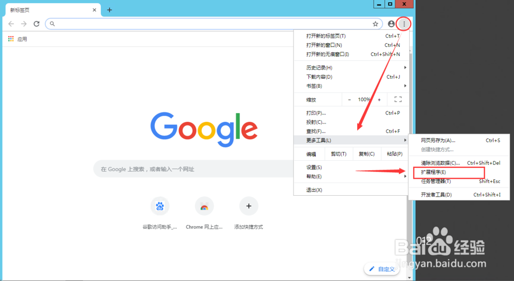514x281 pixels.
Task: Open new tab with plus button
Action: tap(109, 10)
